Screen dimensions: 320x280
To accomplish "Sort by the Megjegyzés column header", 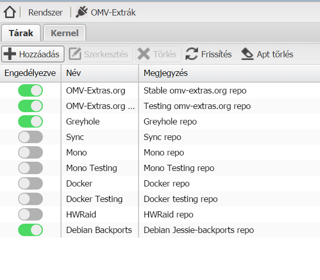I will (x=230, y=73).
